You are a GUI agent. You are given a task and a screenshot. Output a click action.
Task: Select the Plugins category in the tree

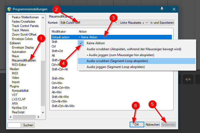14,86
